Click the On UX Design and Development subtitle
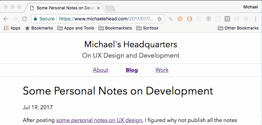The image size is (262, 125). point(131,55)
